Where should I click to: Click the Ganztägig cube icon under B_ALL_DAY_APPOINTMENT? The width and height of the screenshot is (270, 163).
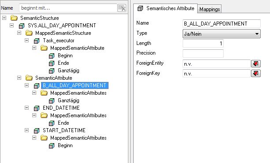52,100
